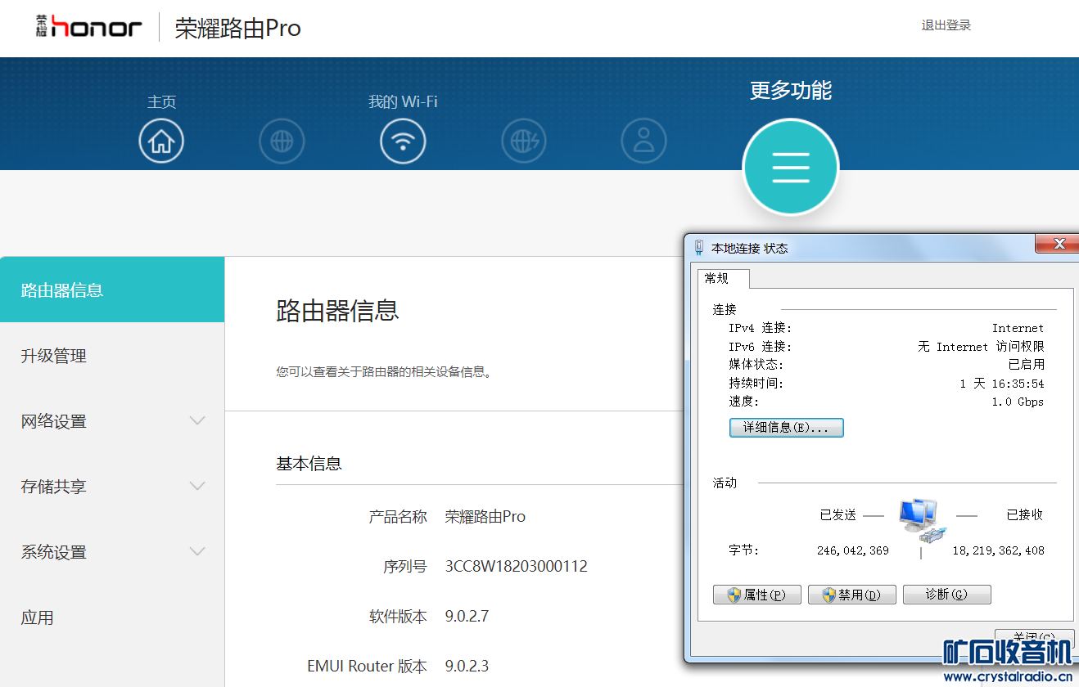The height and width of the screenshot is (687, 1079).
Task: Click 媒体状态 value 已启用
Action: point(1027,365)
